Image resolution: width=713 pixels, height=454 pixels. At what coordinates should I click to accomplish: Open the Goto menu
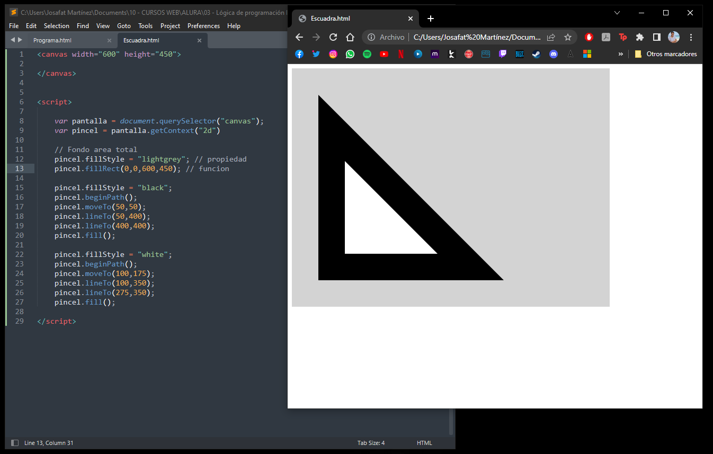click(124, 26)
